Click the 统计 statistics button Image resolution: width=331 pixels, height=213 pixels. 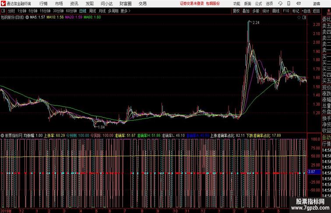pos(266,11)
